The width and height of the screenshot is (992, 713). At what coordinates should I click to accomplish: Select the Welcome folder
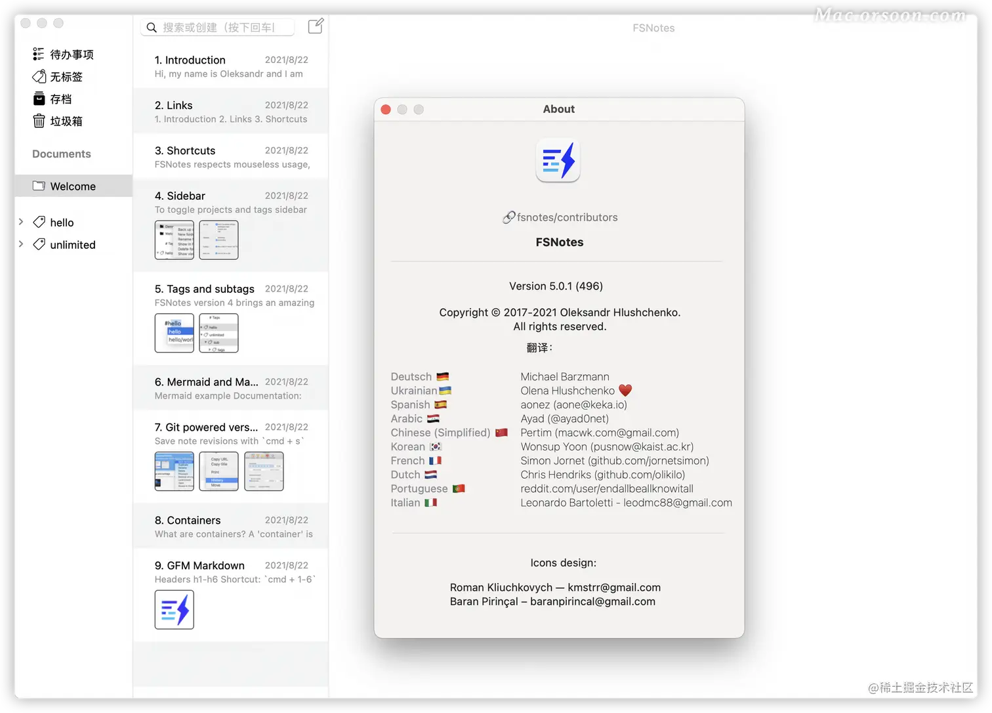click(73, 186)
